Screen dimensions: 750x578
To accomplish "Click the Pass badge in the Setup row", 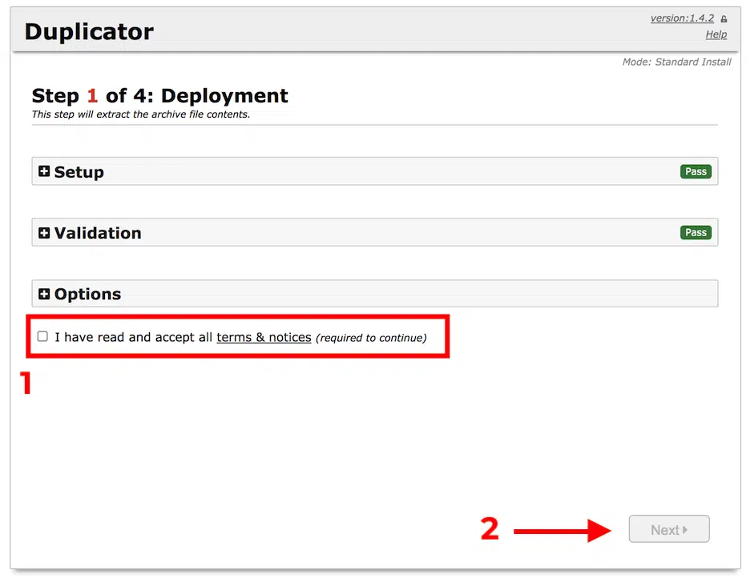I will click(x=696, y=171).
